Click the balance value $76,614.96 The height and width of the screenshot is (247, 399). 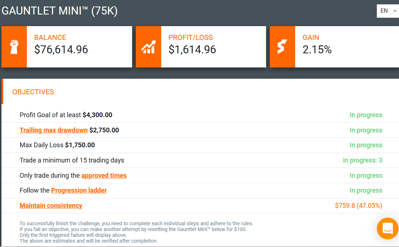(x=61, y=50)
